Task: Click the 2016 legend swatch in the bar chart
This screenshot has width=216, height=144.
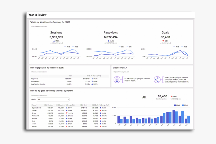Action: 183,105
